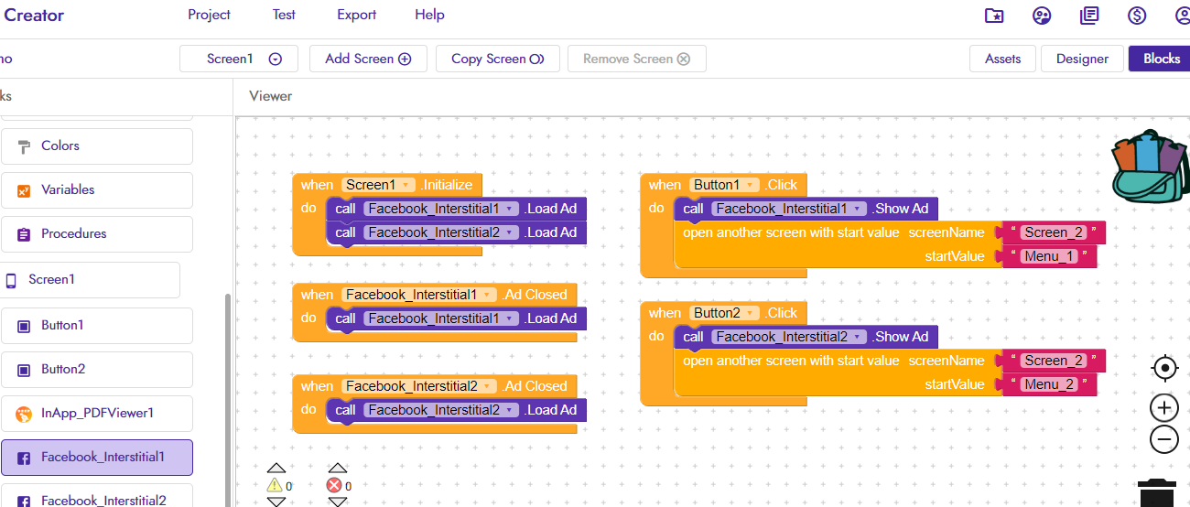Click the trash can icon

tap(1159, 494)
